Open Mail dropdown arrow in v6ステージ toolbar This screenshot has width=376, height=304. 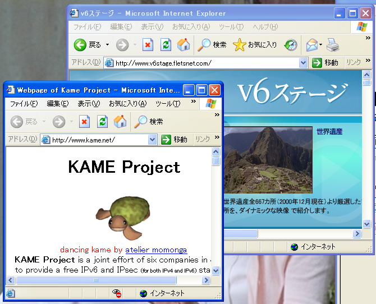tap(320, 45)
